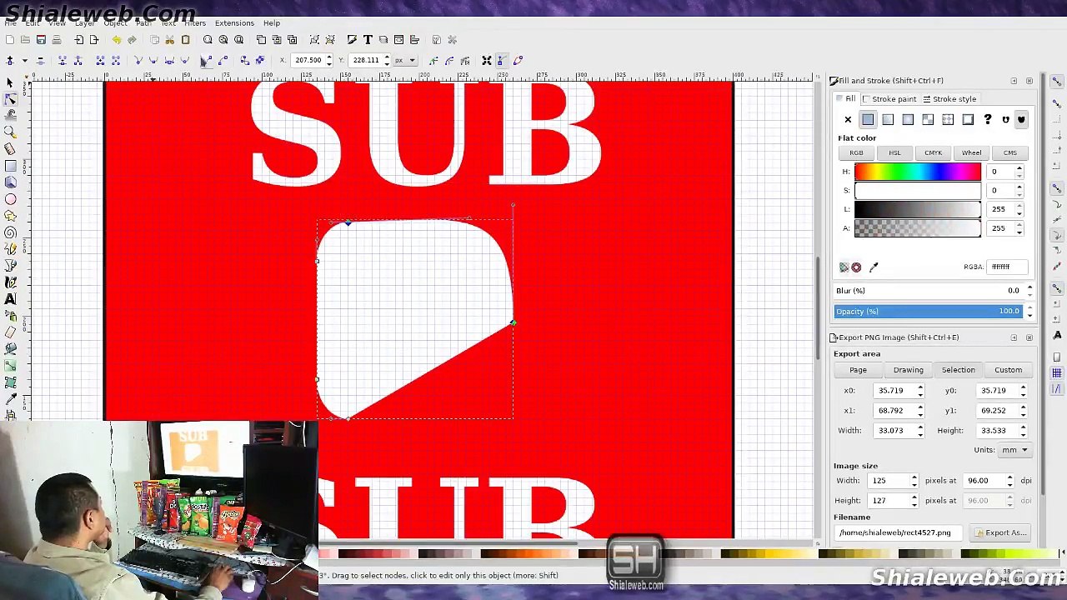
Task: Open Insert node options dropdown arrow
Action: (24, 60)
